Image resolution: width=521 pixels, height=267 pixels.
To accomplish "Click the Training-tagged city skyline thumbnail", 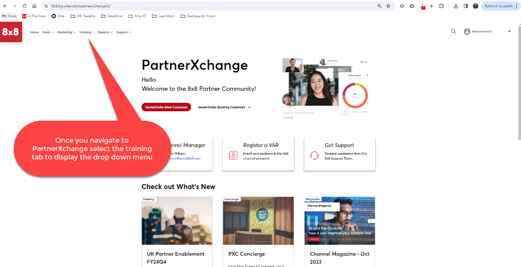I will point(177,221).
